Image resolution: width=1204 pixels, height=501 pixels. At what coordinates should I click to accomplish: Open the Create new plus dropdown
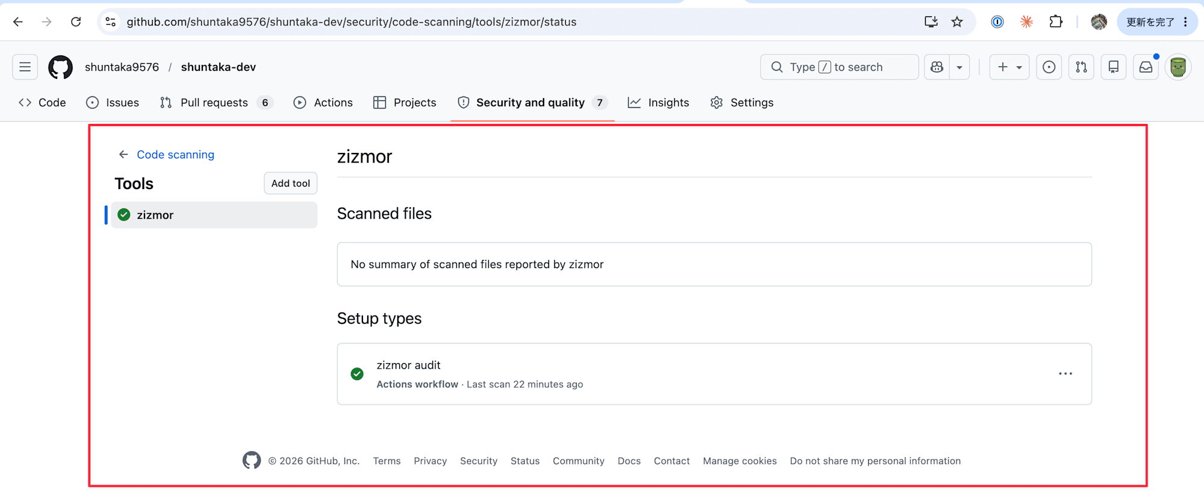[1010, 67]
